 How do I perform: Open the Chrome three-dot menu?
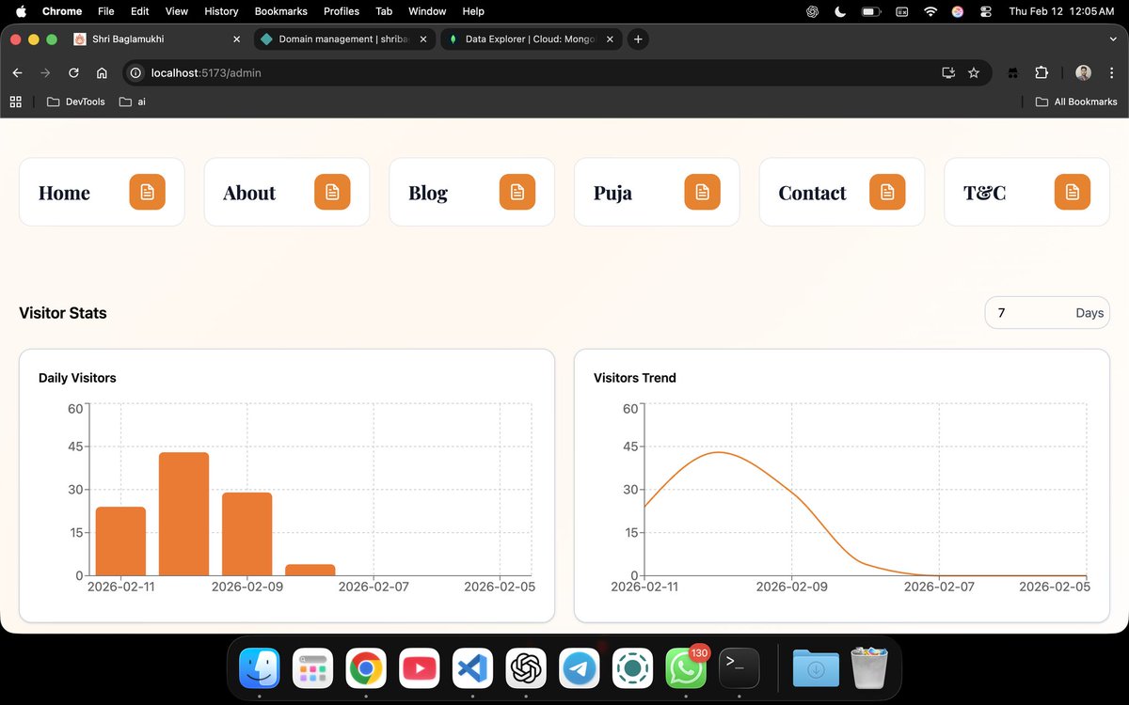pyautogui.click(x=1111, y=72)
